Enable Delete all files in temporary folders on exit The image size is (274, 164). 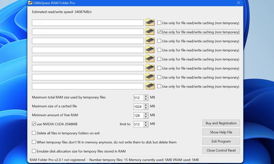click(34, 133)
